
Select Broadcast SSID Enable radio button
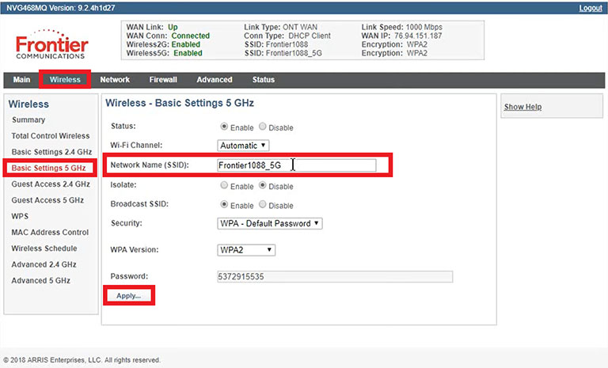224,204
